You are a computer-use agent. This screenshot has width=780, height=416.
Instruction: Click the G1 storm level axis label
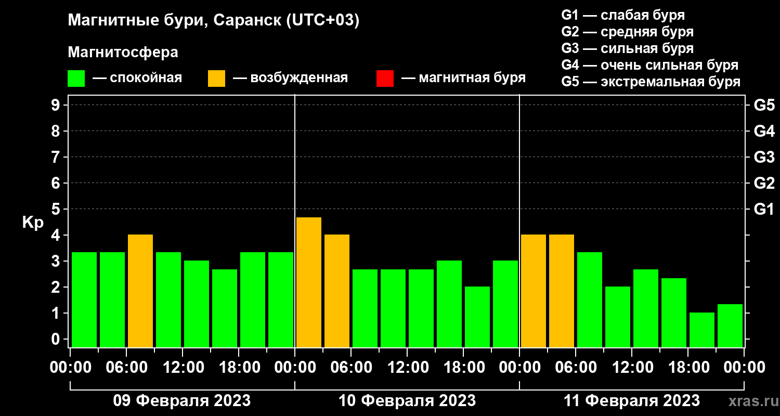(x=764, y=210)
